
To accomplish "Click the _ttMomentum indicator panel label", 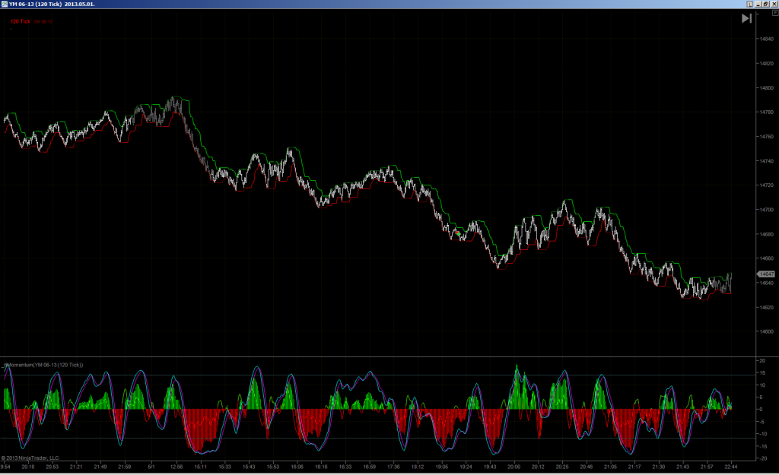I will (x=43, y=365).
